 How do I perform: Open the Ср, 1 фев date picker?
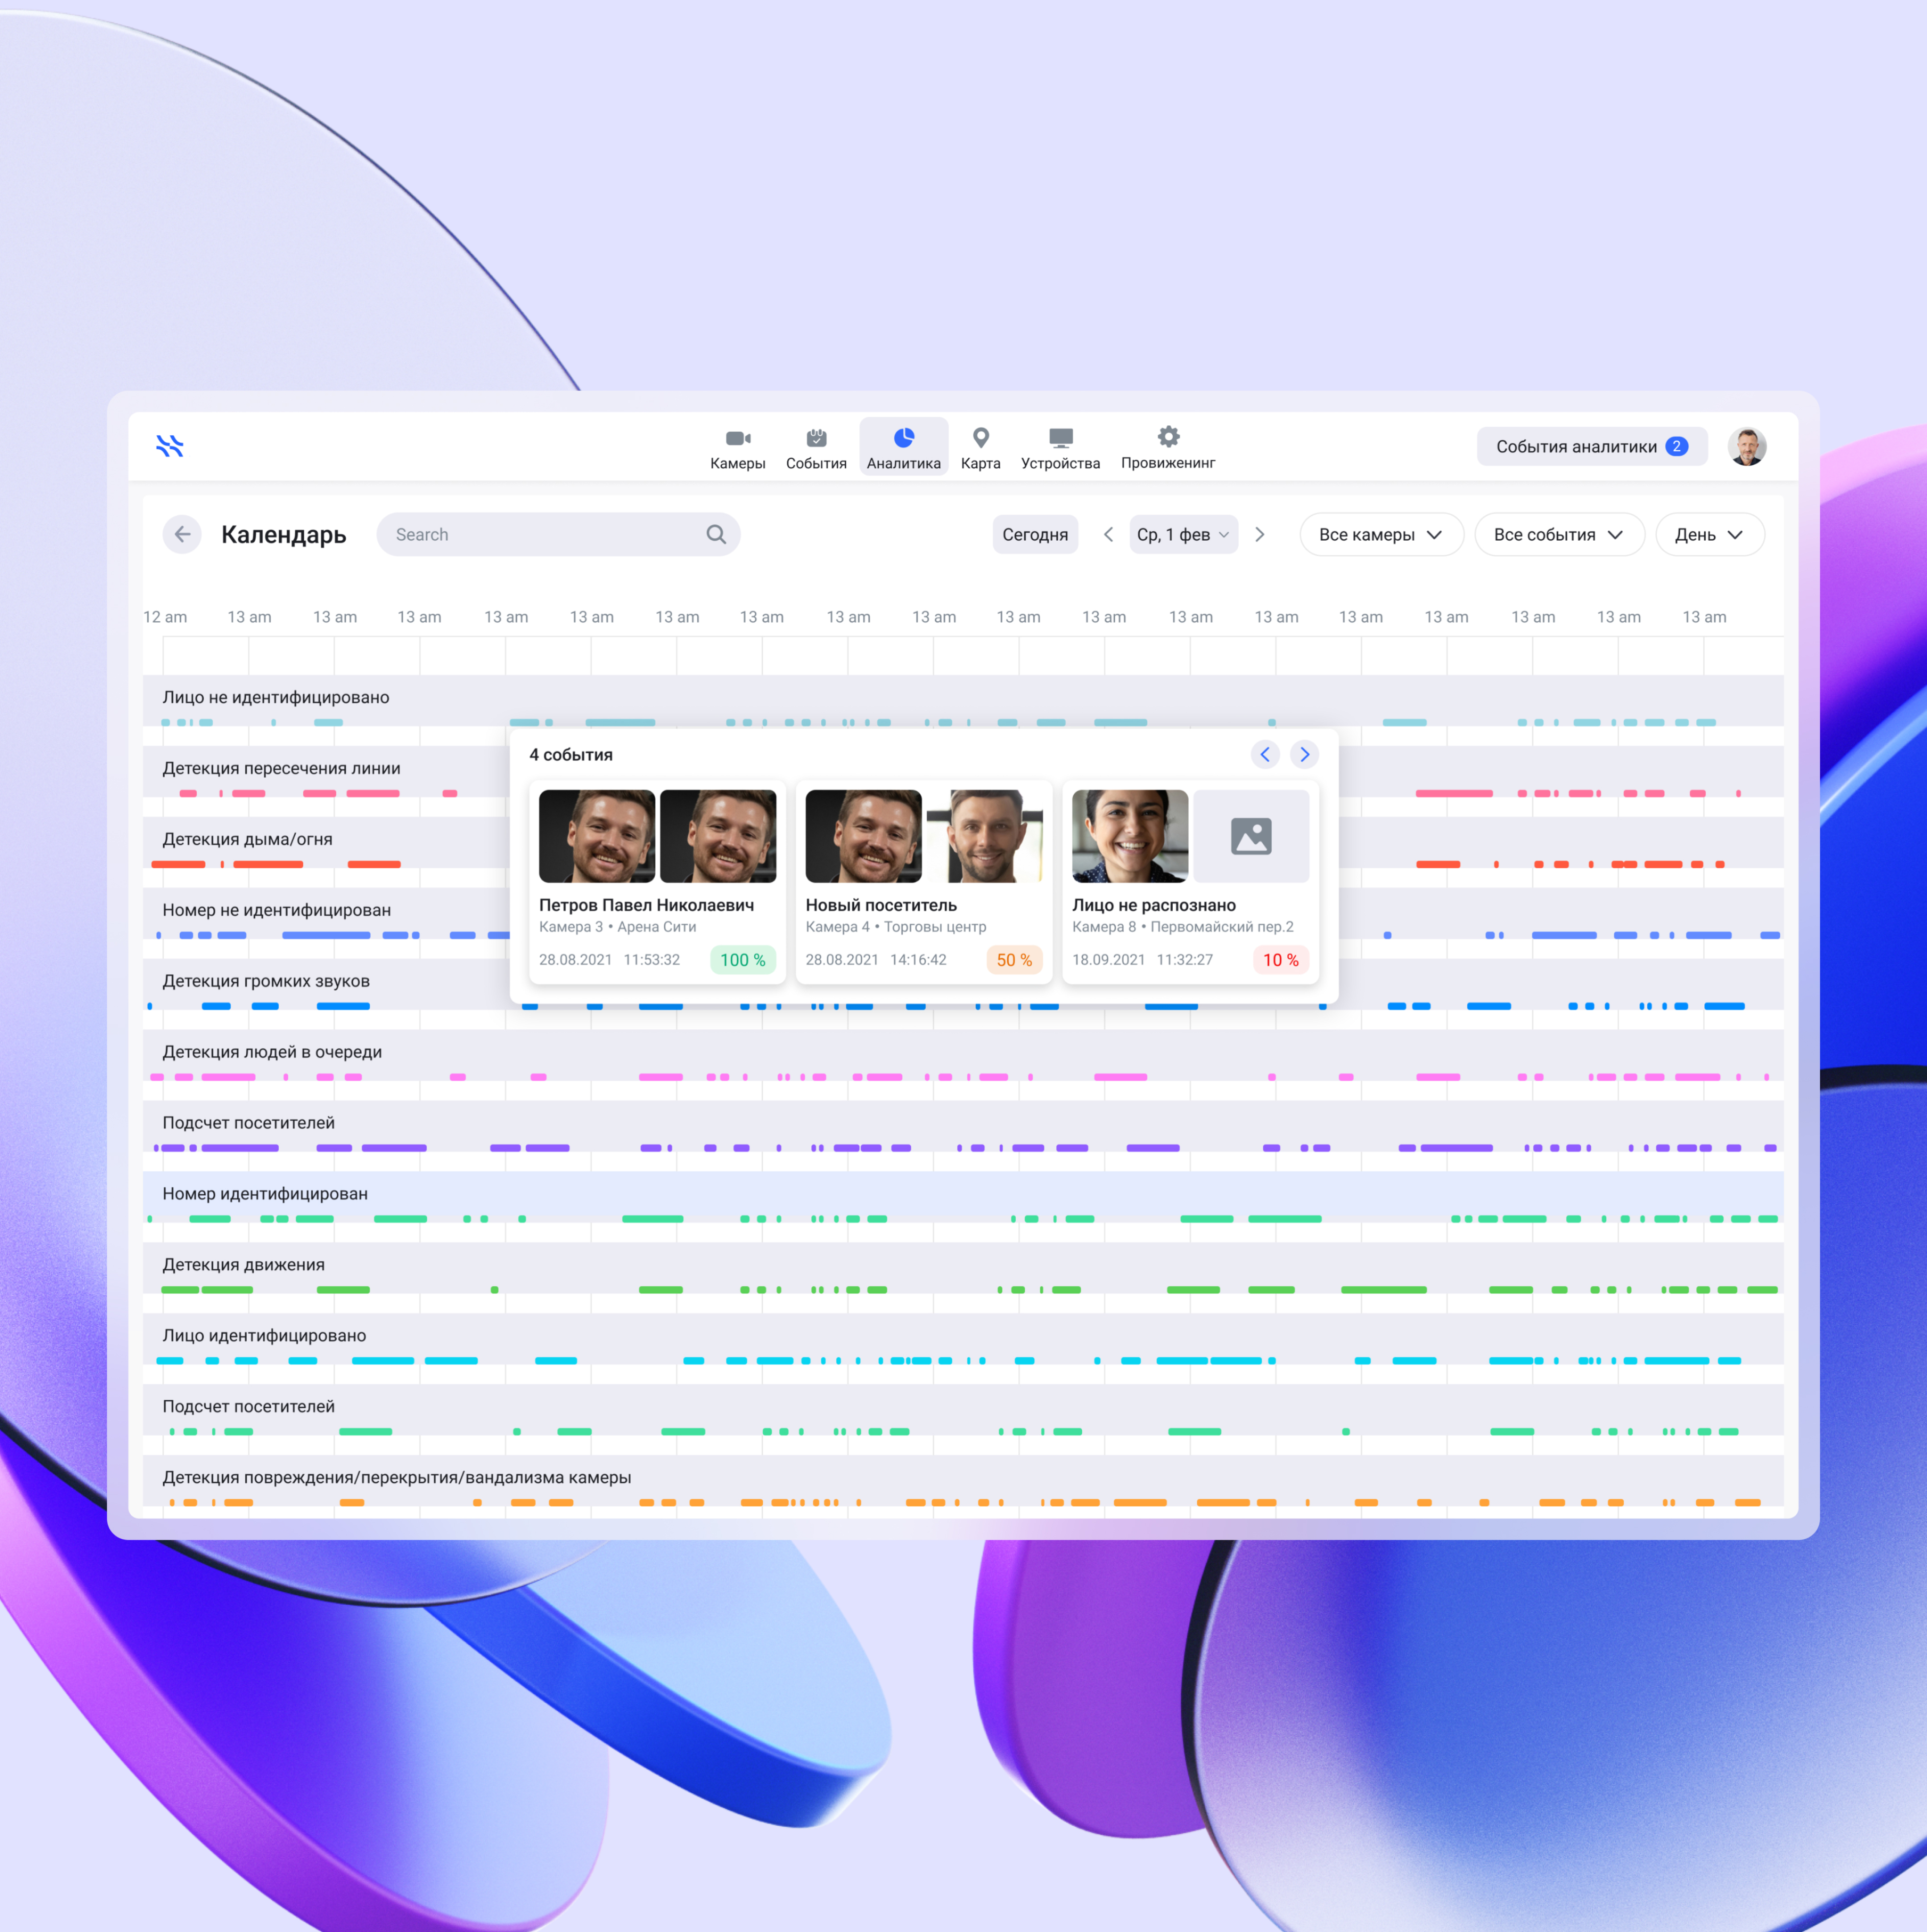click(x=1183, y=534)
